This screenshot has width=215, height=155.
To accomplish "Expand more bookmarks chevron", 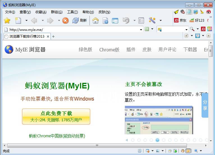I will coord(211,17).
